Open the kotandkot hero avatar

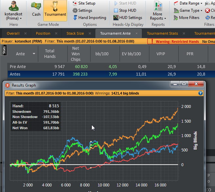coord(13,6)
